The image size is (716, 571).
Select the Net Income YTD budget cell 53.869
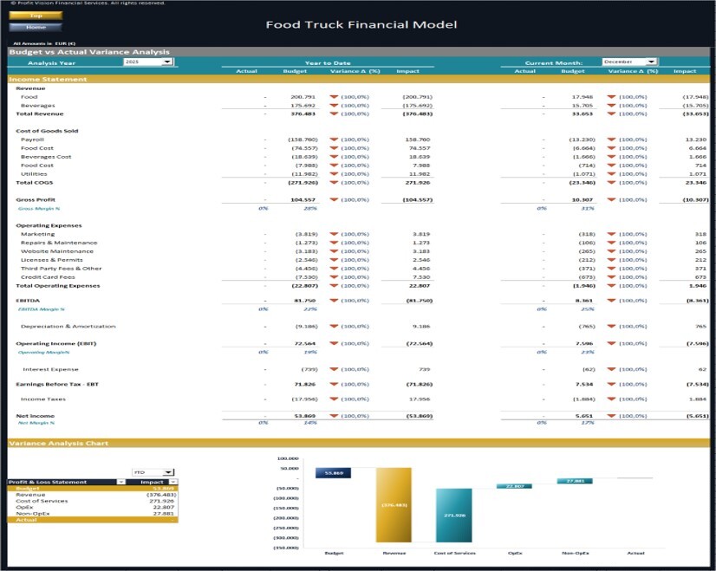305,416
